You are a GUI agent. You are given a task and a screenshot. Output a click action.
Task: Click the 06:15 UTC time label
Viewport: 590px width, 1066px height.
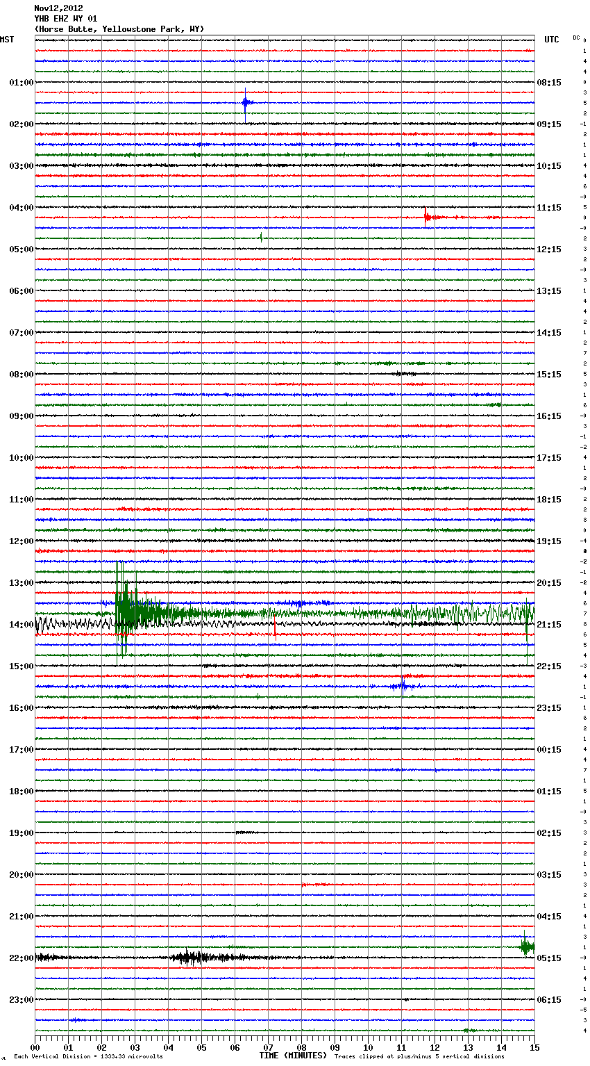pos(549,1000)
